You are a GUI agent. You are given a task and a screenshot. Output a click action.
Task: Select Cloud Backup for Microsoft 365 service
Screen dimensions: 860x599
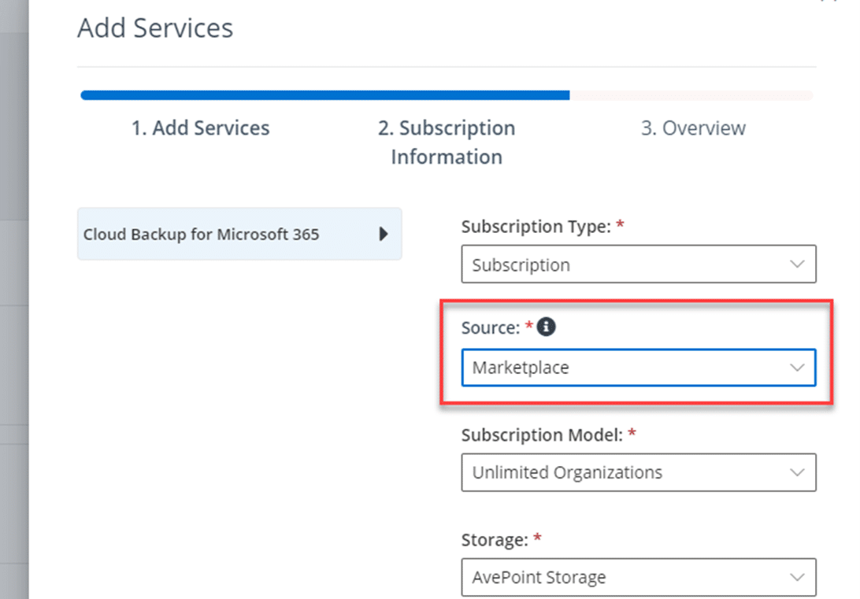(x=202, y=234)
